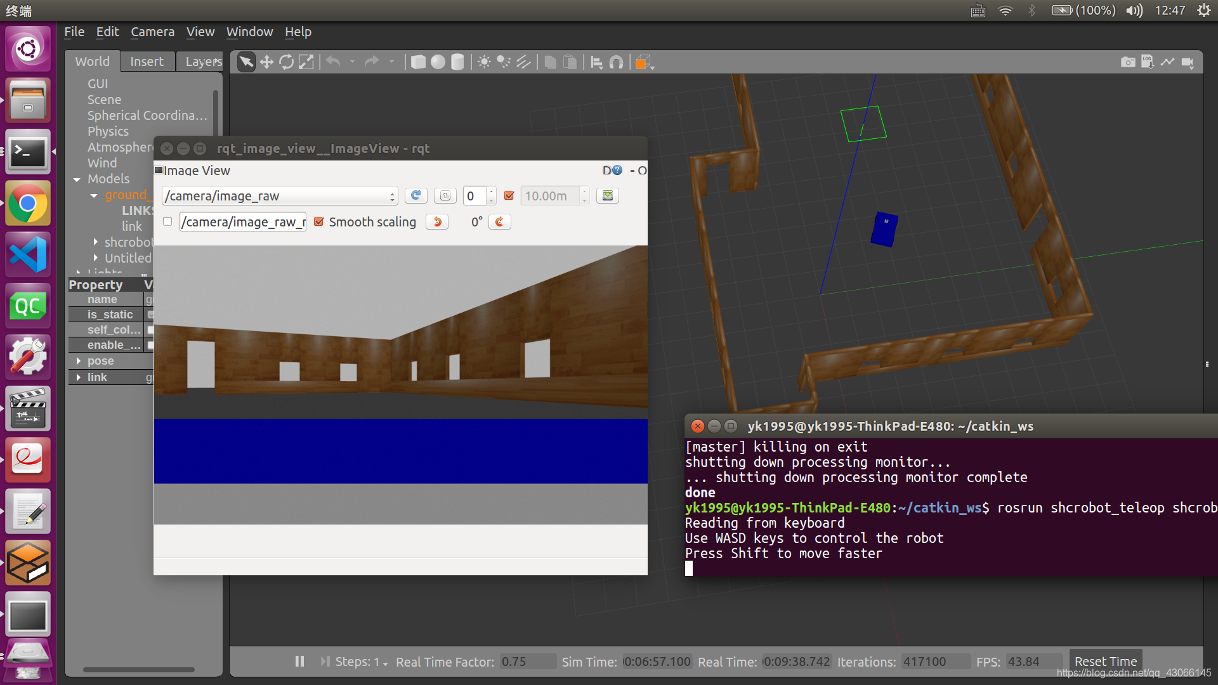
Task: Open the /camera/image_raw topic dropdown
Action: click(x=279, y=196)
